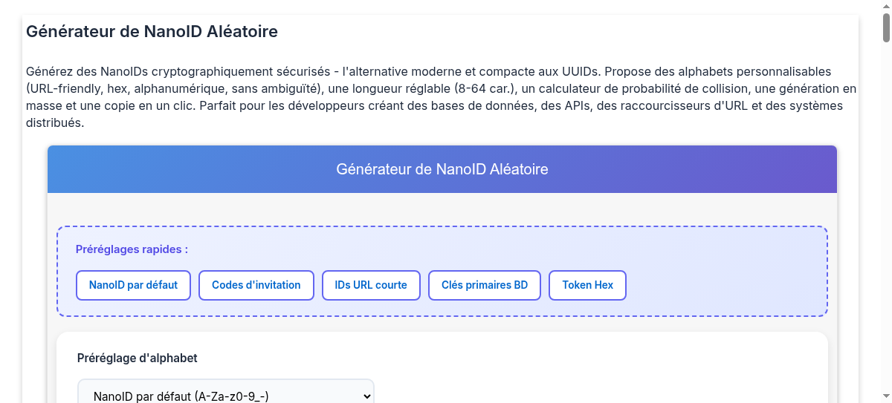The height and width of the screenshot is (403, 892).
Task: Apply the IDs URL courte preset
Action: pyautogui.click(x=371, y=285)
